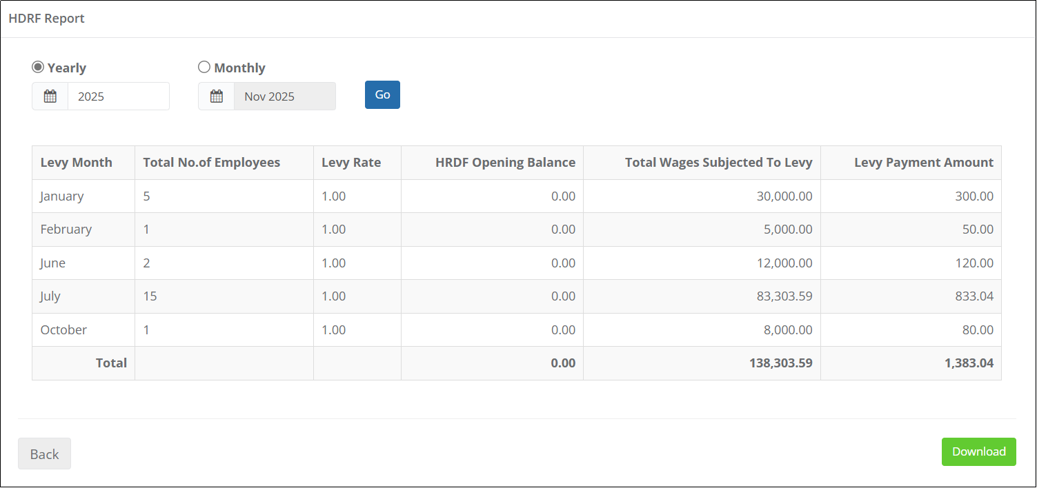Select the January row in the table

pyautogui.click(x=517, y=196)
